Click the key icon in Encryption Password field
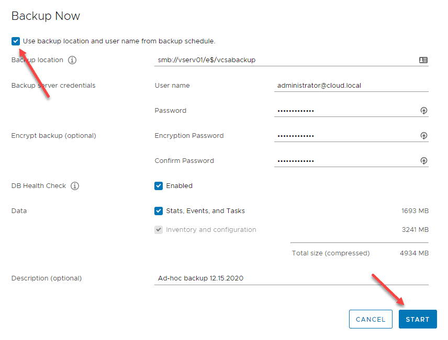Screen dimensions: 448x340 coord(423,136)
